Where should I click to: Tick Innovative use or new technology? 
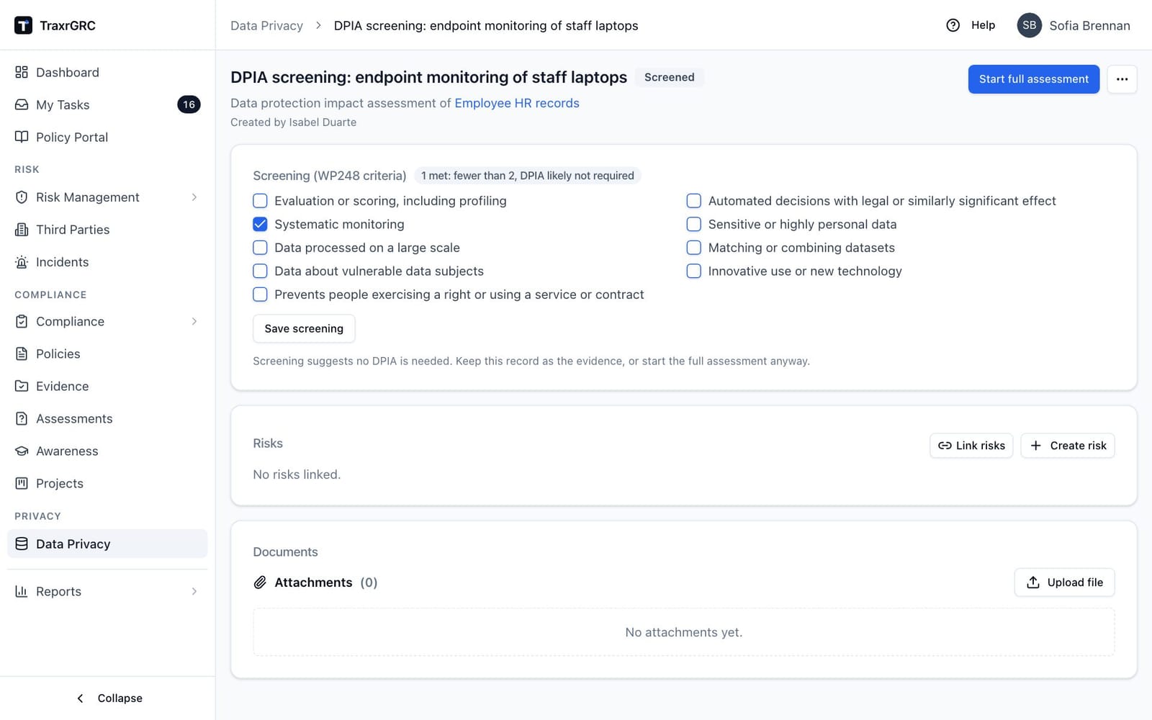click(x=693, y=271)
